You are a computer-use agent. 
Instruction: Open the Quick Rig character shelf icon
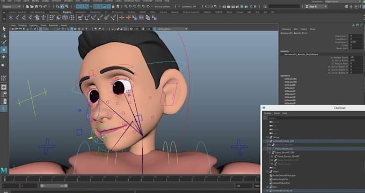[37, 18]
